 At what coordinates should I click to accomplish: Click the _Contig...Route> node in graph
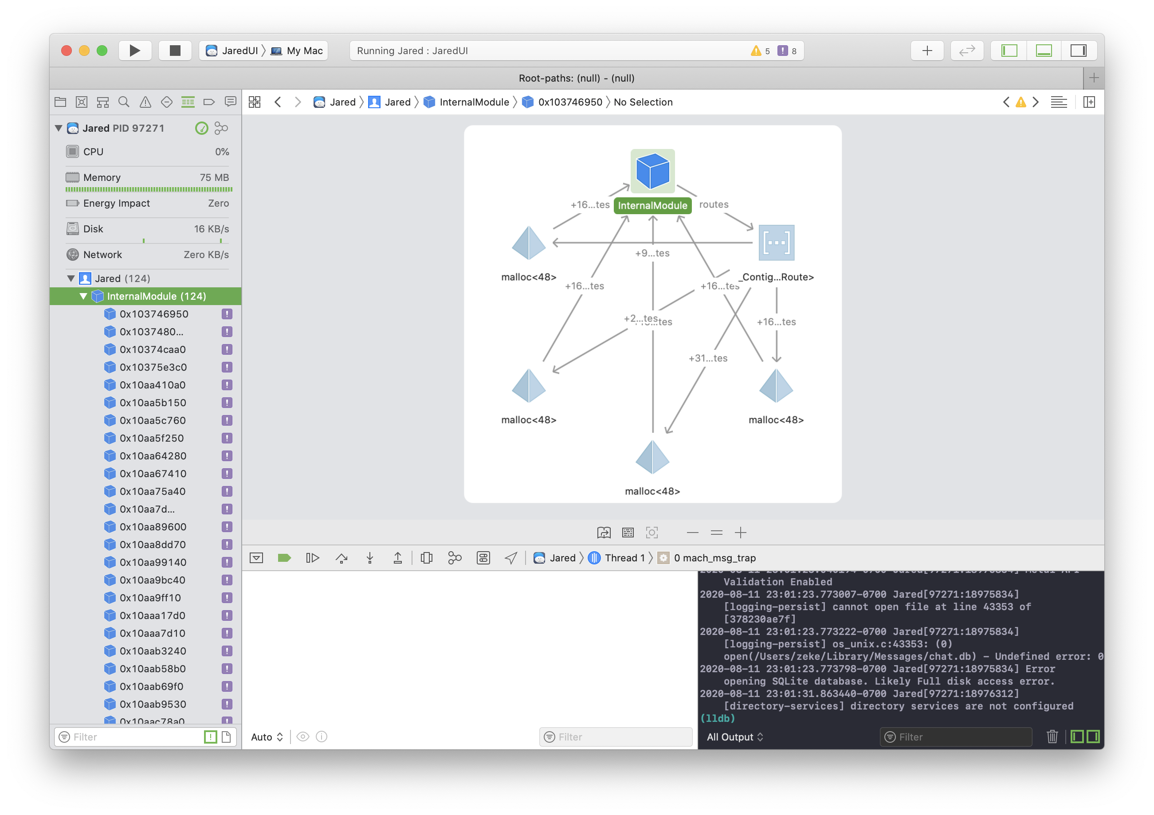click(776, 243)
